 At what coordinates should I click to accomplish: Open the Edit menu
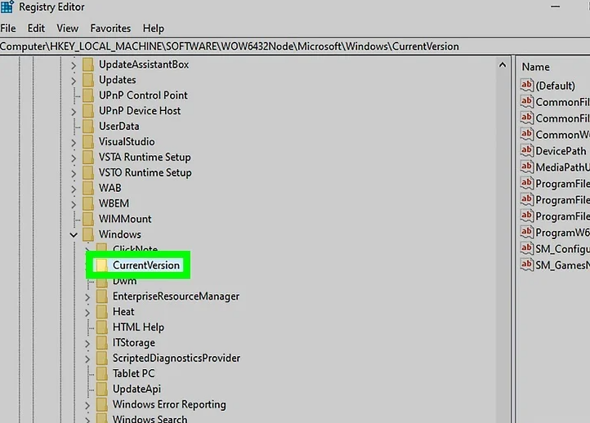tap(37, 29)
